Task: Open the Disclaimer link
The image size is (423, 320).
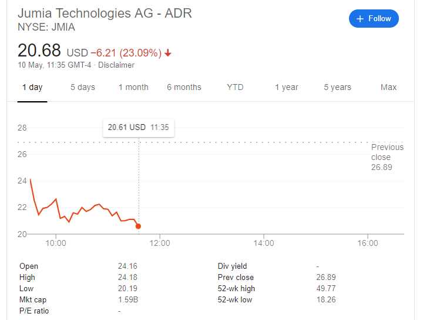Action: coord(116,65)
